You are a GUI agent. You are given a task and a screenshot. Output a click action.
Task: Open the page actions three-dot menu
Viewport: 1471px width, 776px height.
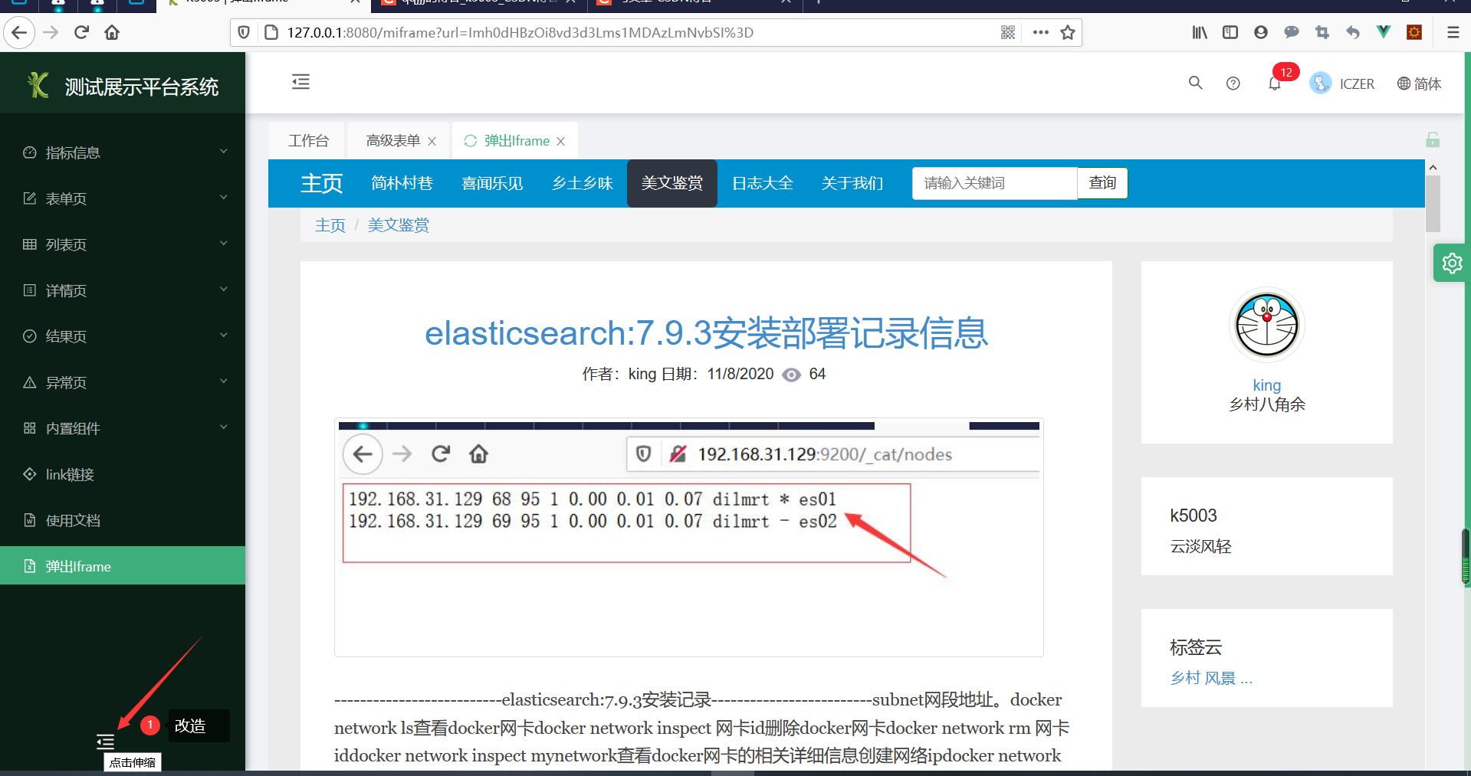click(1040, 32)
